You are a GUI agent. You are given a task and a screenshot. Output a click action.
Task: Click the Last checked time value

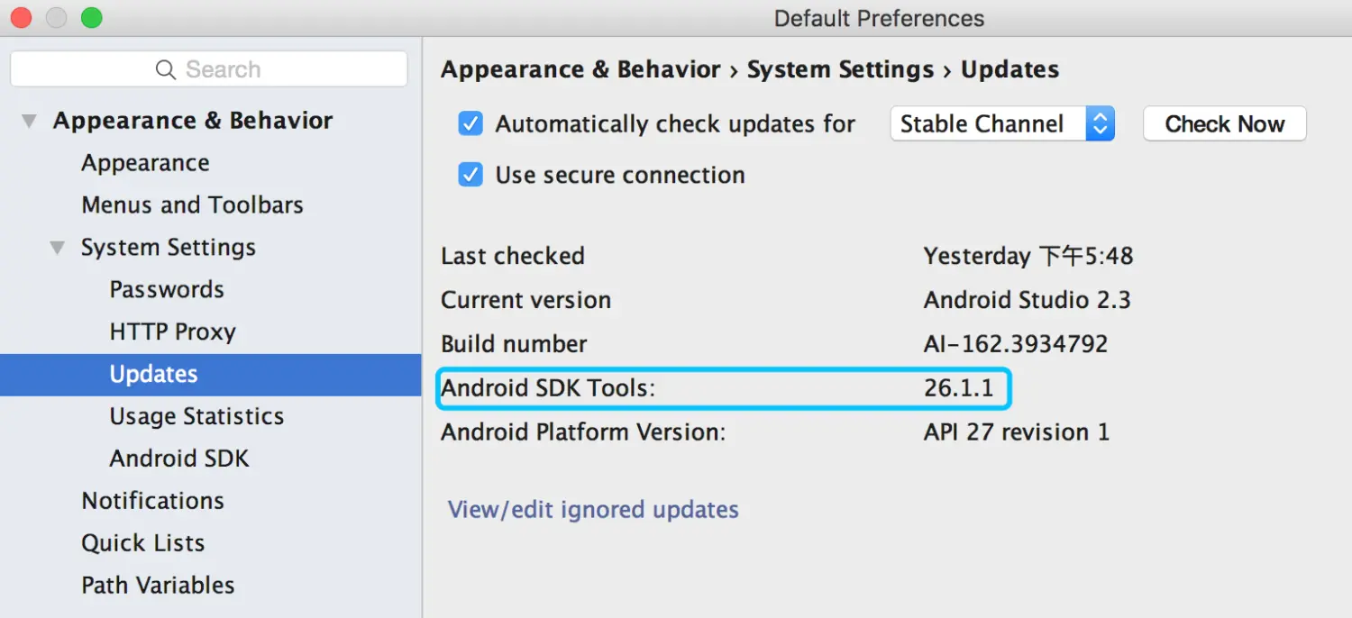coord(1028,256)
